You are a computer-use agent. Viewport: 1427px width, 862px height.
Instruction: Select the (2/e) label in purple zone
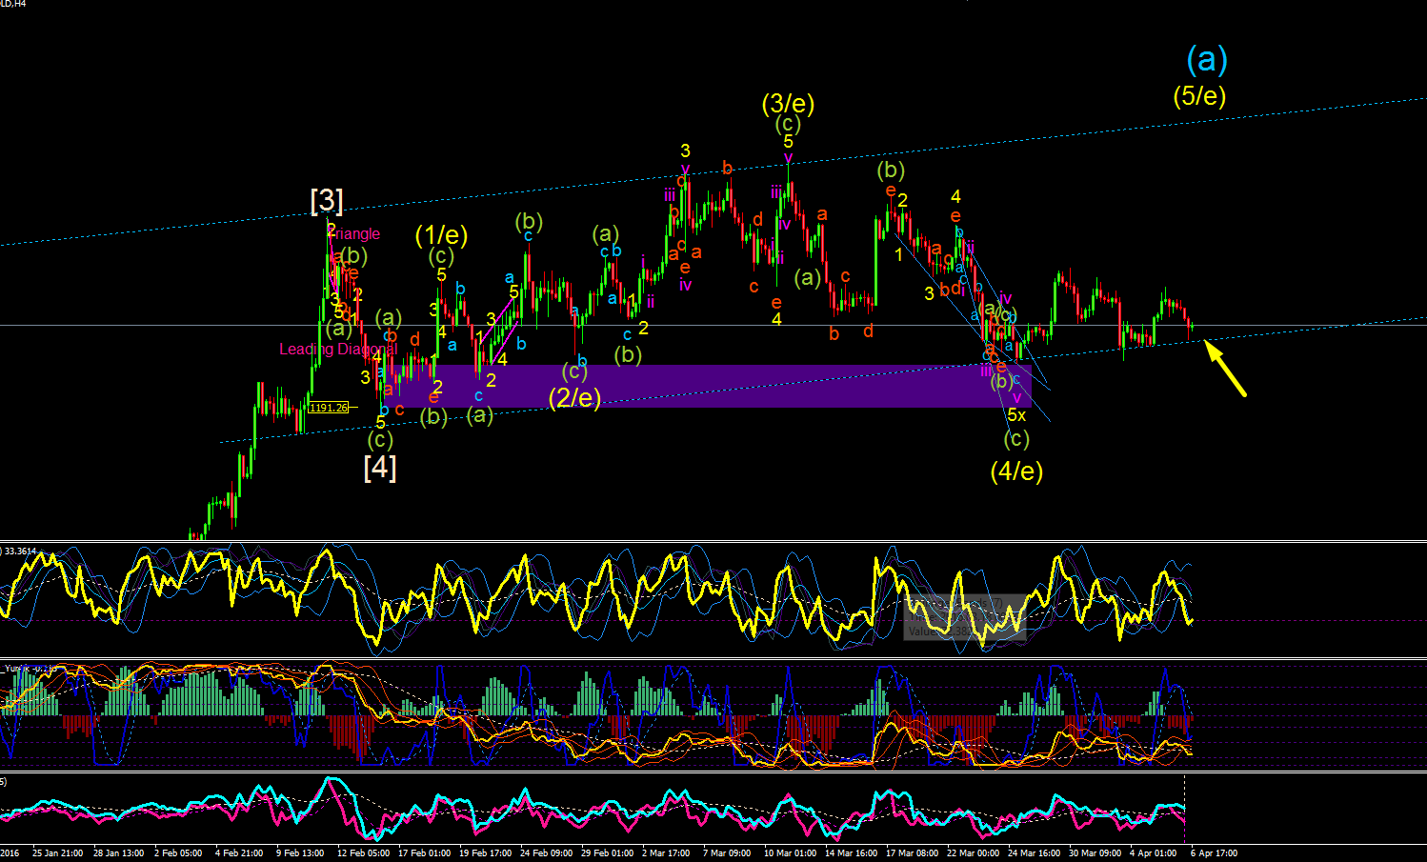(x=574, y=397)
